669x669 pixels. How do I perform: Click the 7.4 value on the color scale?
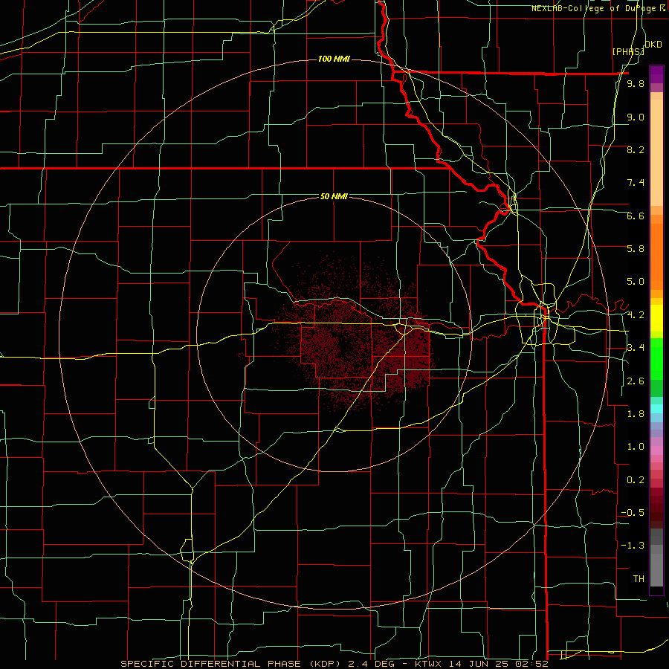pos(636,183)
